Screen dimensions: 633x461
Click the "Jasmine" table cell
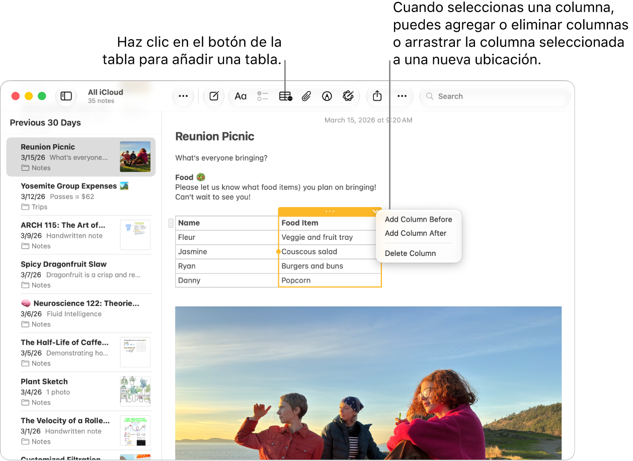[226, 252]
